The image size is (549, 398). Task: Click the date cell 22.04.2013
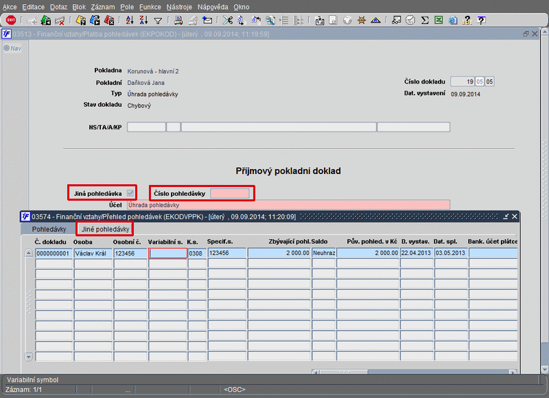tap(417, 253)
